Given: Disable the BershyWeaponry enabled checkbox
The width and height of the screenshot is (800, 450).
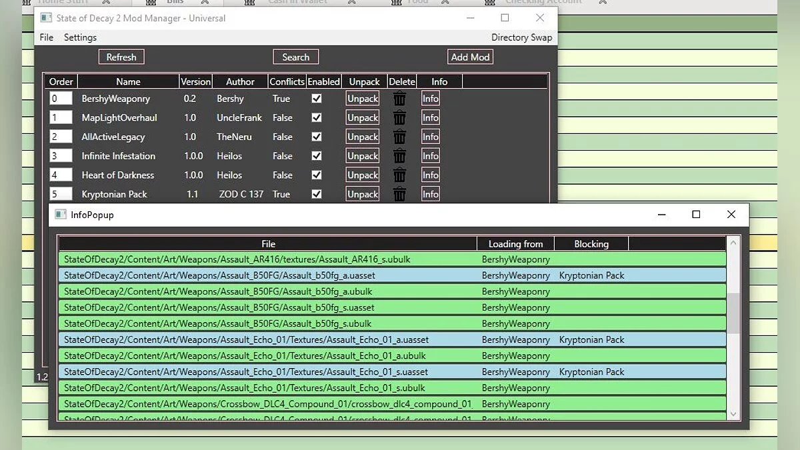Looking at the screenshot, I should click(317, 99).
